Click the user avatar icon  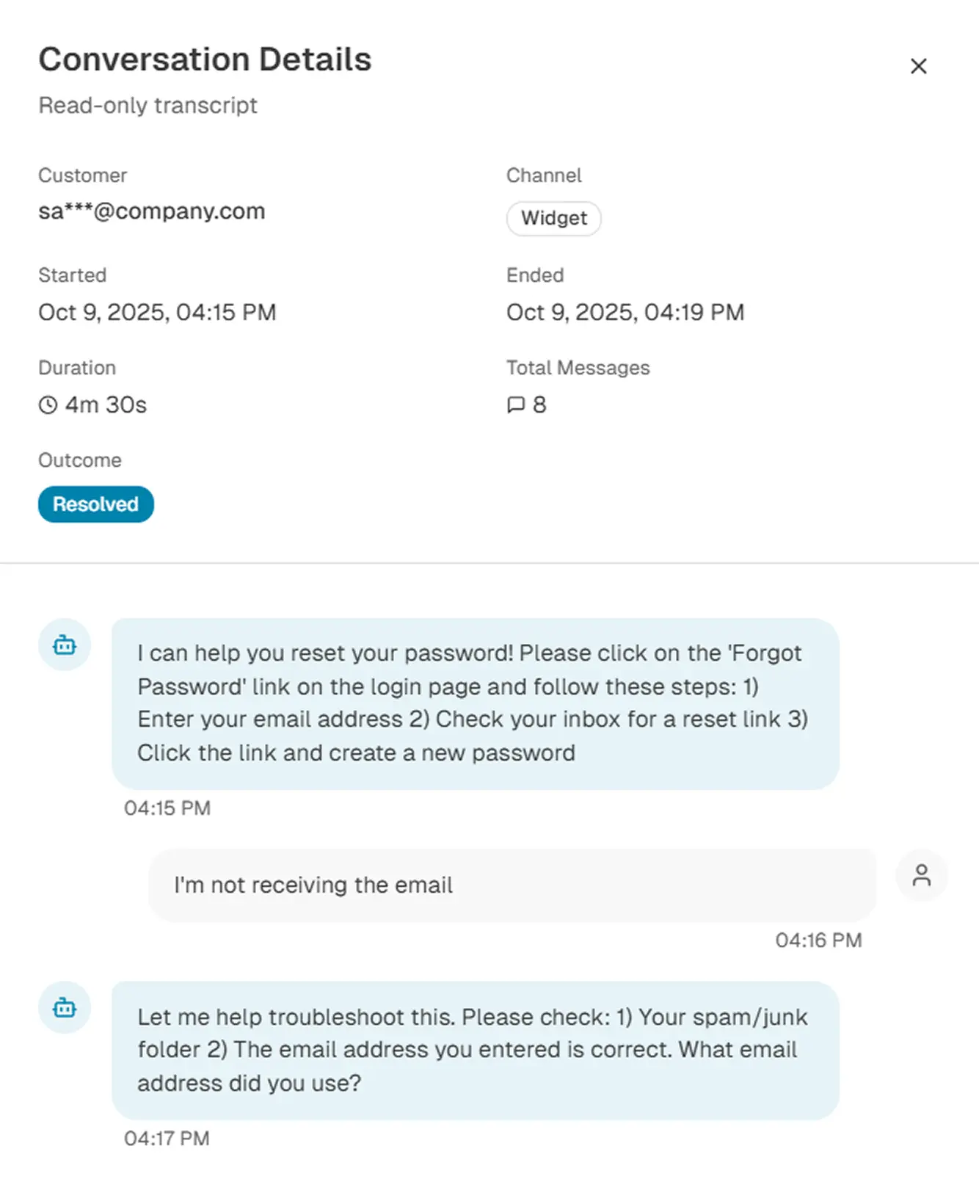click(922, 875)
